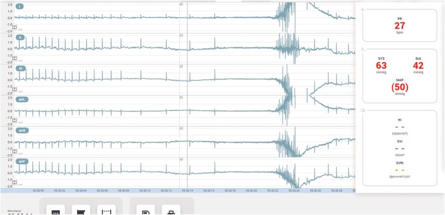Click the vertical autoscale icon on lead I
The image size is (445, 215).
[x=15, y=27]
